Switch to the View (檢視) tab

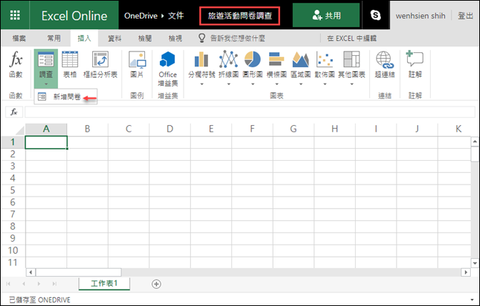(175, 39)
